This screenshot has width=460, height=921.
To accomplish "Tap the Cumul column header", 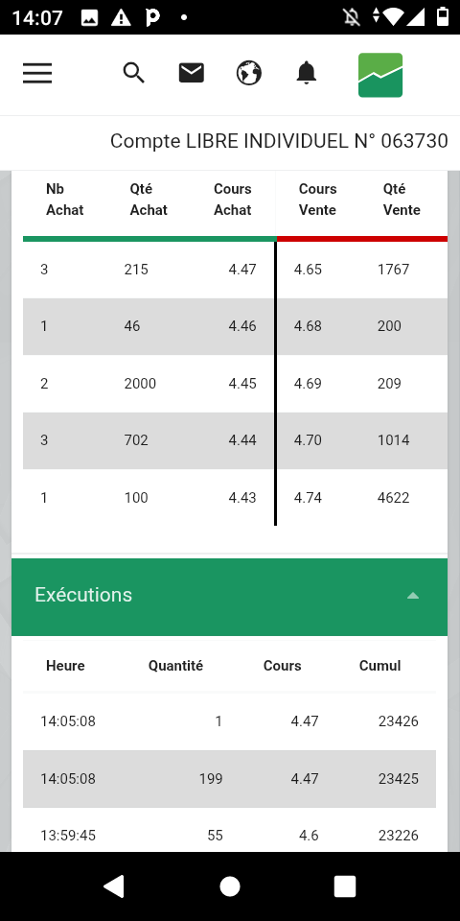I will click(x=379, y=666).
